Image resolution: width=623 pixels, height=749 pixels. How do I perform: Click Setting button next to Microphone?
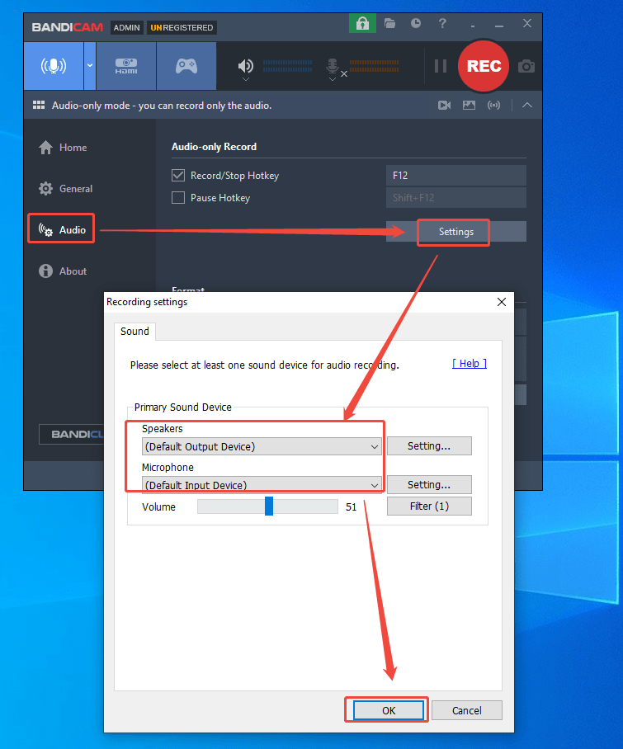click(429, 484)
